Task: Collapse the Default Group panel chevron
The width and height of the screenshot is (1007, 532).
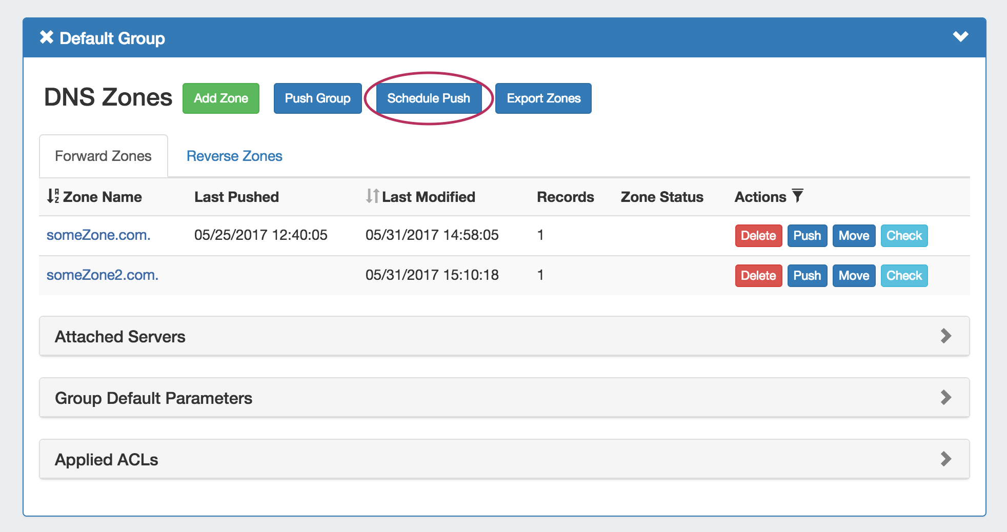Action: coord(960,37)
